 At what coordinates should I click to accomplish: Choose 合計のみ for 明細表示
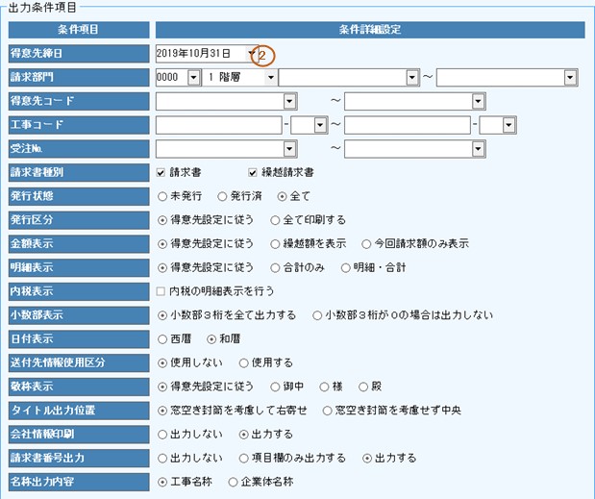tap(276, 267)
